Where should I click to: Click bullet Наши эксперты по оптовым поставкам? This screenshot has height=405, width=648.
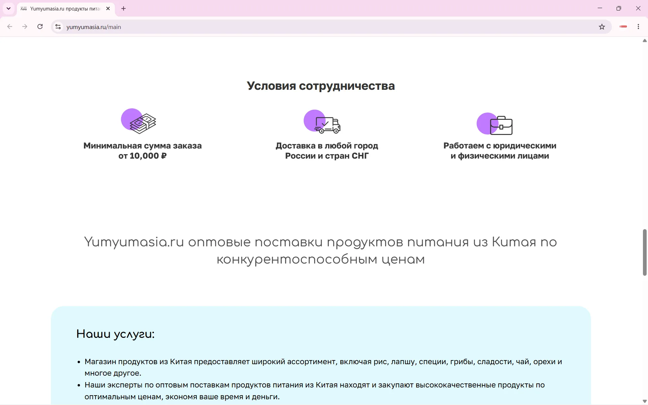315,391
